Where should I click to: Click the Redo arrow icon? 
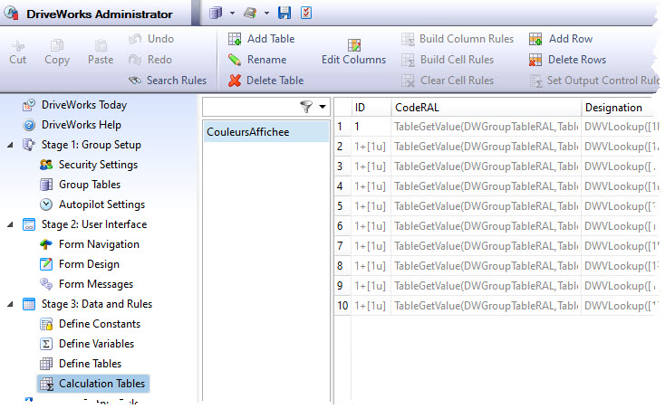[135, 60]
